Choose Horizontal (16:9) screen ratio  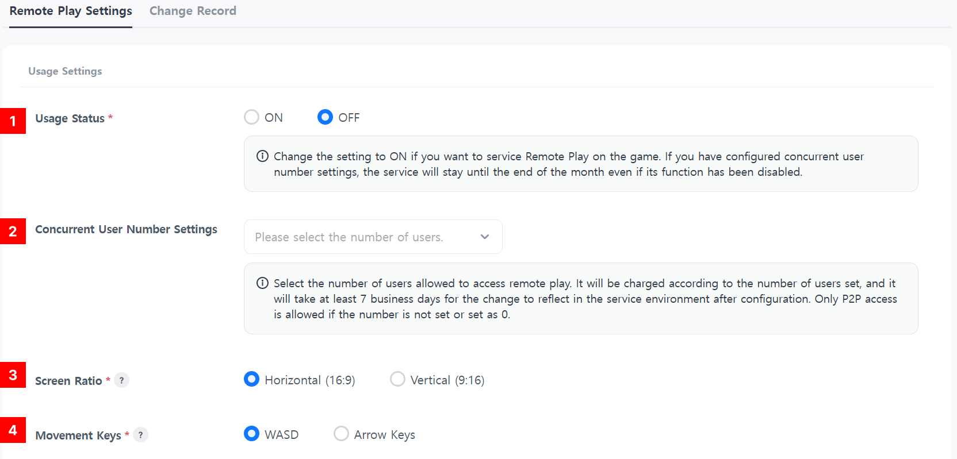pos(252,379)
